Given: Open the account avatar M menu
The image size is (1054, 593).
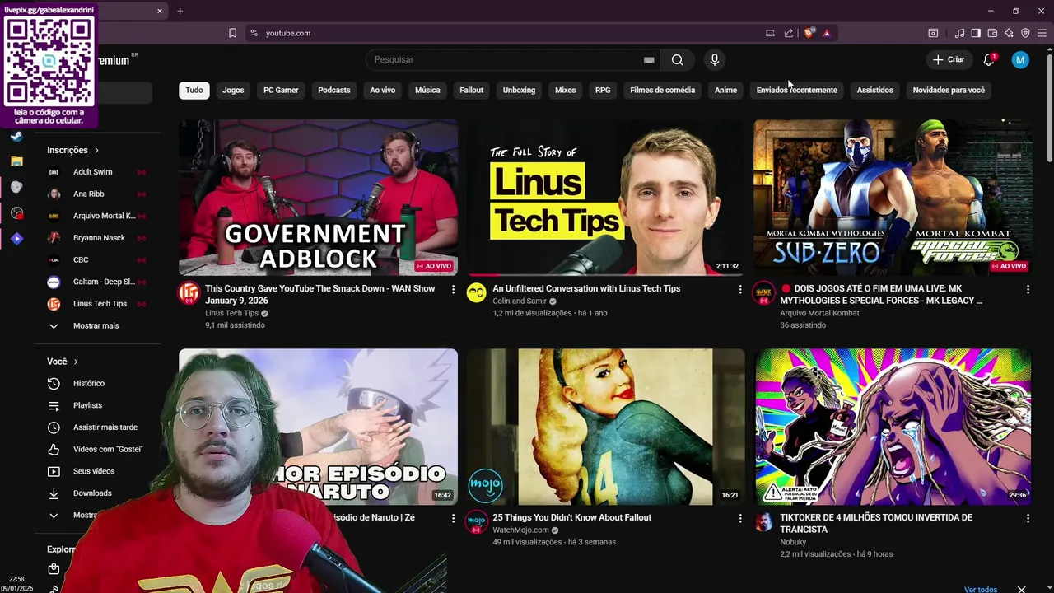Looking at the screenshot, I should tap(1020, 59).
